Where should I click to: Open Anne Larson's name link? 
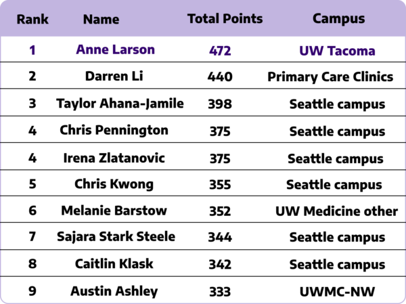click(x=115, y=49)
